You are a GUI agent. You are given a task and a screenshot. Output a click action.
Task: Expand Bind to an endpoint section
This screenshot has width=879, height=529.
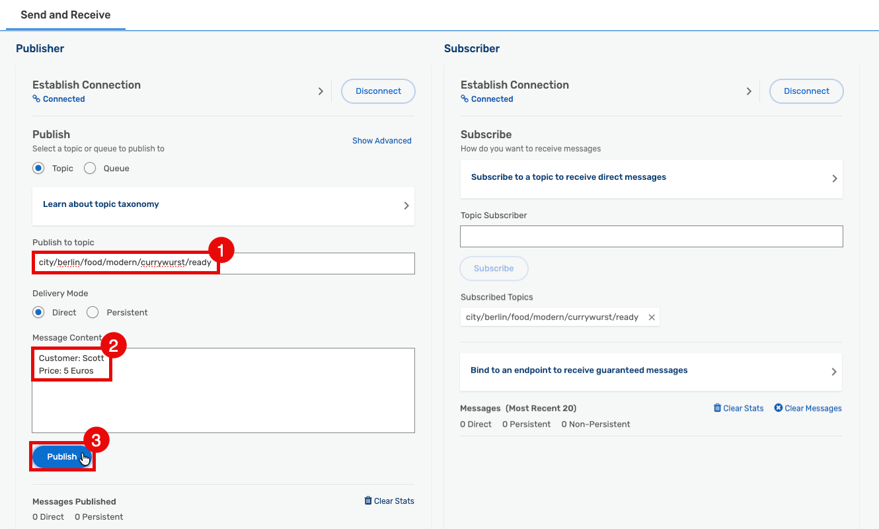coord(652,372)
